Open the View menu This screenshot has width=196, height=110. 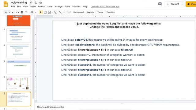[x=25, y=7]
